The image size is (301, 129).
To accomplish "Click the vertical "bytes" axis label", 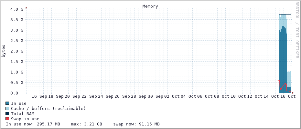I will tap(4, 51).
